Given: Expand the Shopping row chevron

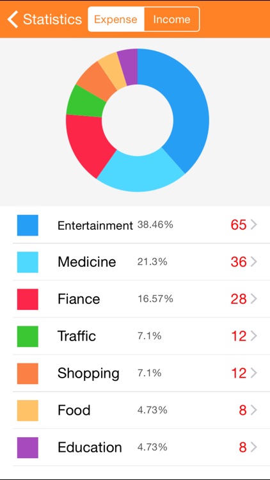Looking at the screenshot, I should tap(254, 373).
